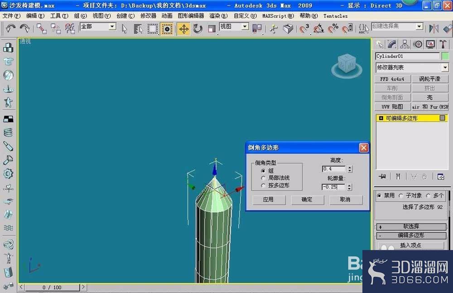This screenshot has height=293, width=453.
Task: Click the green object color swatch
Action: tap(445, 56)
